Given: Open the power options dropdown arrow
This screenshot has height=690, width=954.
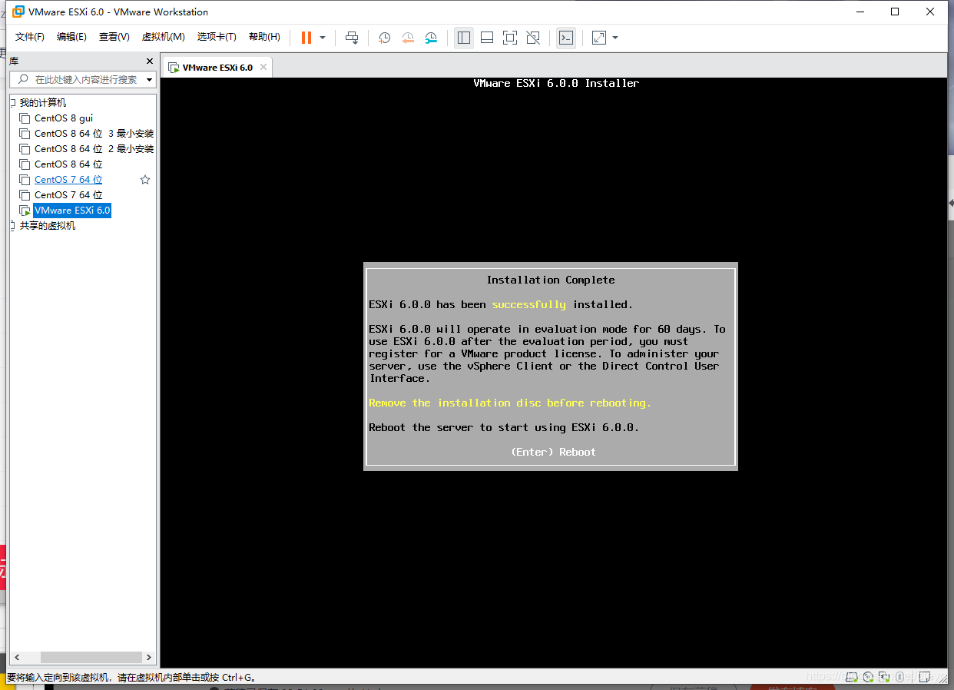Looking at the screenshot, I should (323, 38).
